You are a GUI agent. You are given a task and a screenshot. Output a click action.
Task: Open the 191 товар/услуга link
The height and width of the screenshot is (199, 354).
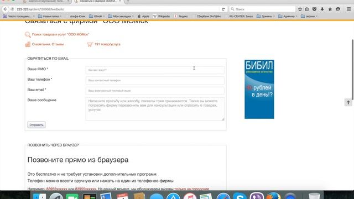click(107, 44)
